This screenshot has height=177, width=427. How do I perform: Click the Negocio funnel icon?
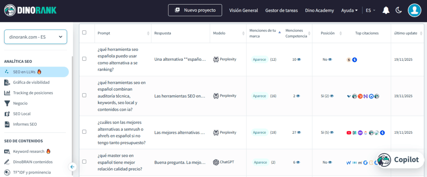(7, 103)
